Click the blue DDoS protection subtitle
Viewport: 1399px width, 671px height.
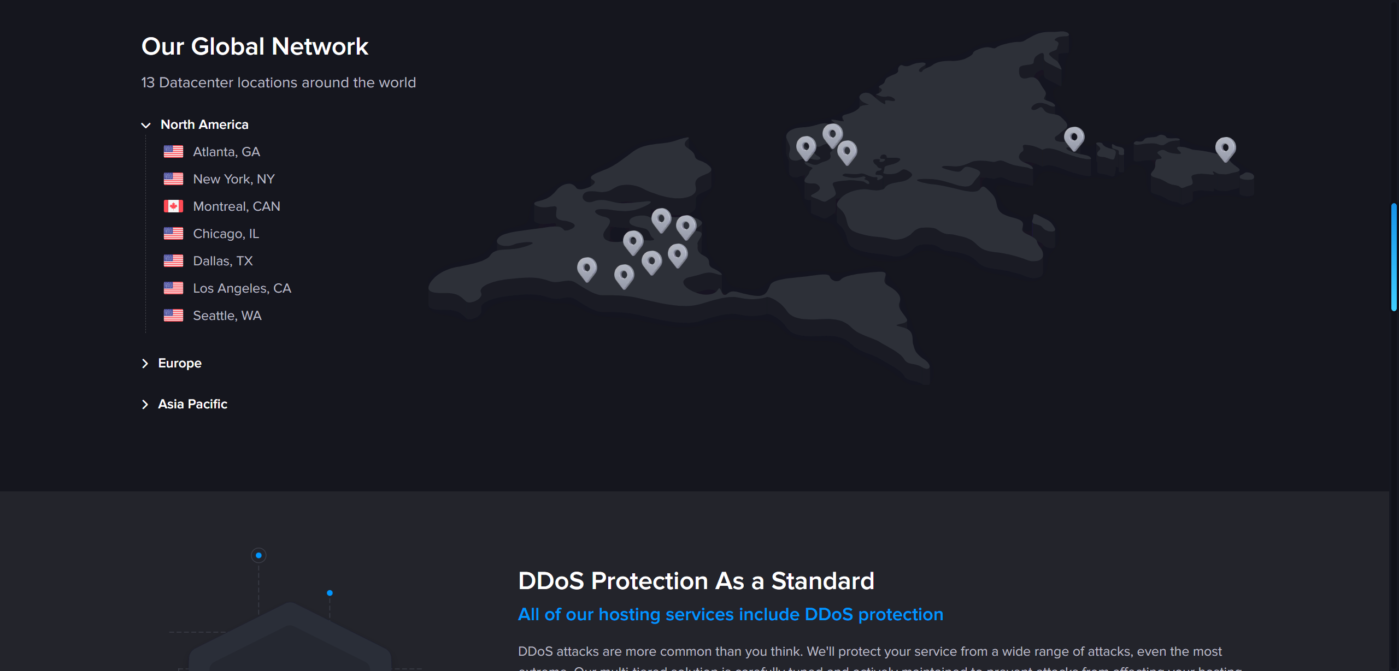[x=730, y=615]
